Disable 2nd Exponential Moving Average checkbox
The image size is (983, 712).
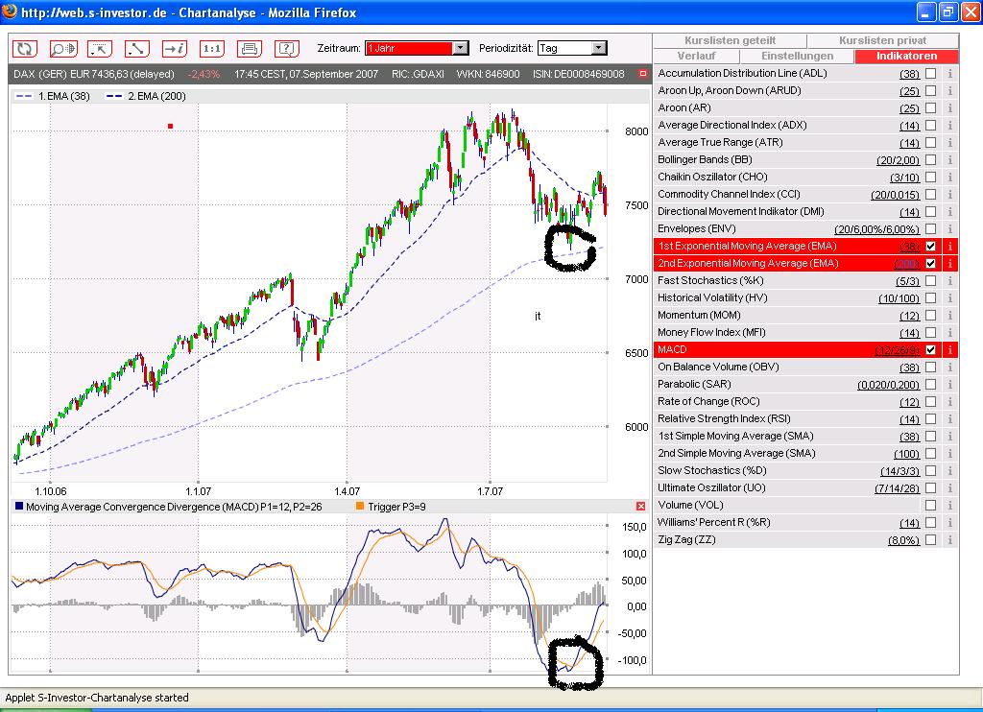click(x=931, y=263)
